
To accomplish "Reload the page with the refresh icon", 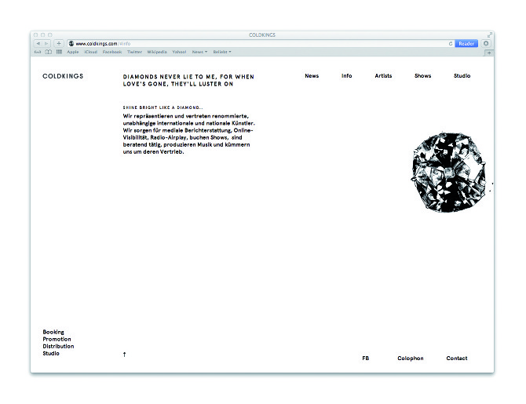I will coord(451,43).
